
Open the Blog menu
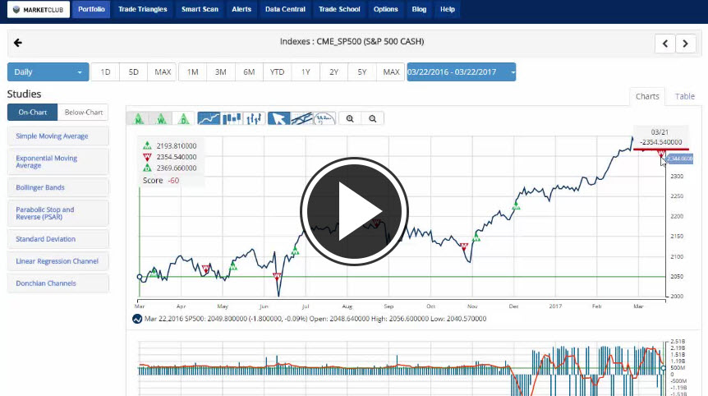point(419,10)
